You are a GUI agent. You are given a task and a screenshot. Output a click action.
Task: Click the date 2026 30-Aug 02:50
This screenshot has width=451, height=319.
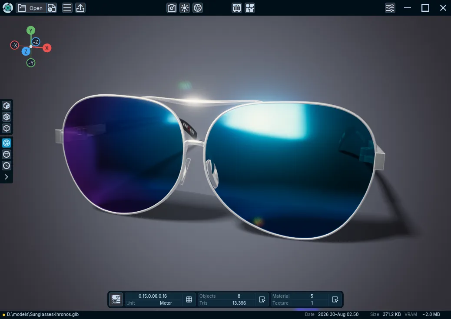(338, 314)
